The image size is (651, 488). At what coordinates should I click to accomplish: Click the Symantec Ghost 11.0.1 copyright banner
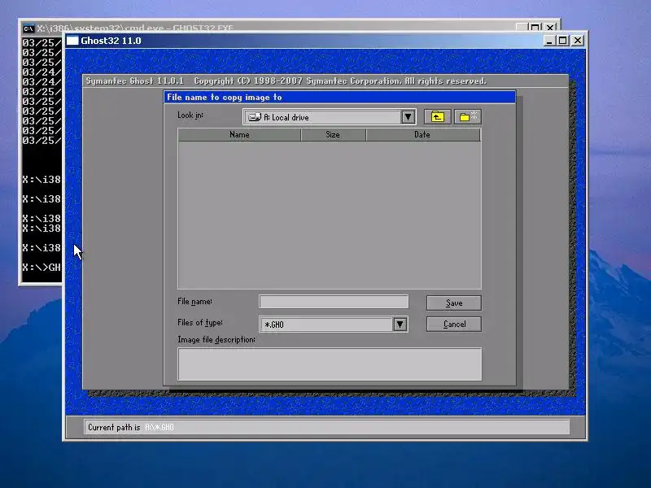coord(286,81)
